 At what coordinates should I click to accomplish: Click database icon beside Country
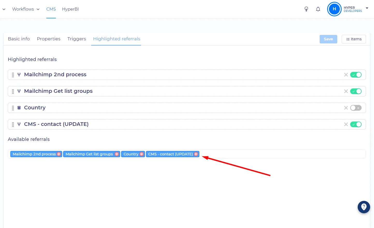coord(19,108)
